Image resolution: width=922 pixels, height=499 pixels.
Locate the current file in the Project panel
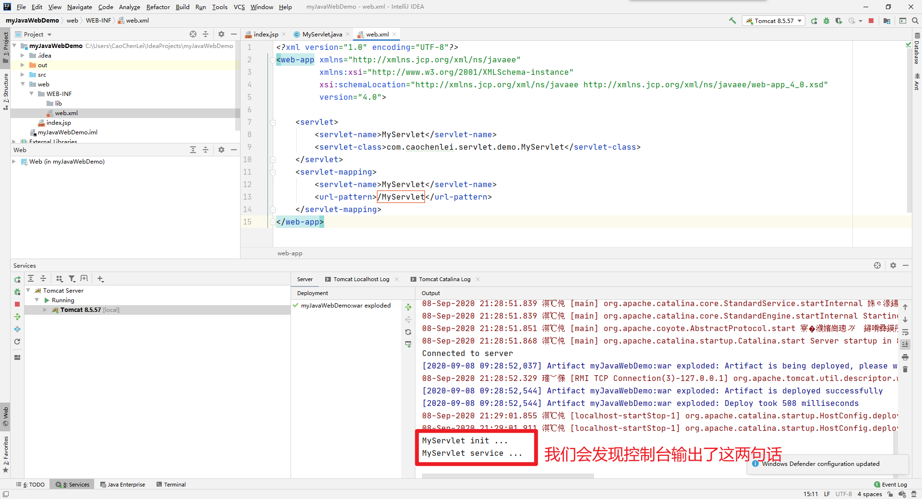193,34
